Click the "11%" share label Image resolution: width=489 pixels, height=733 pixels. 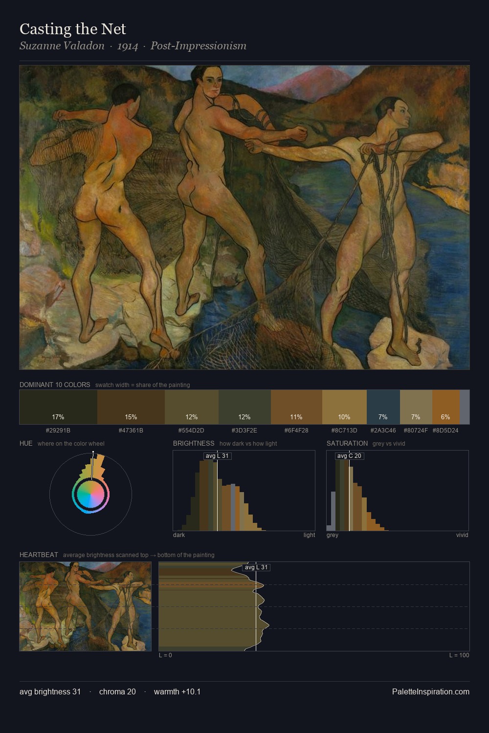[x=296, y=417]
